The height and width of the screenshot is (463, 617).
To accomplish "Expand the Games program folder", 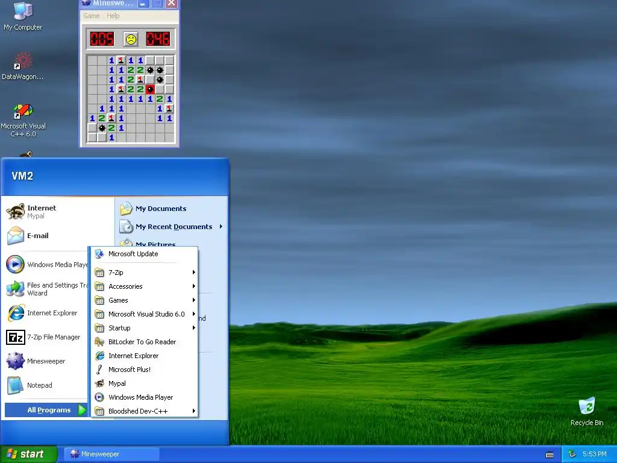I will pos(145,300).
